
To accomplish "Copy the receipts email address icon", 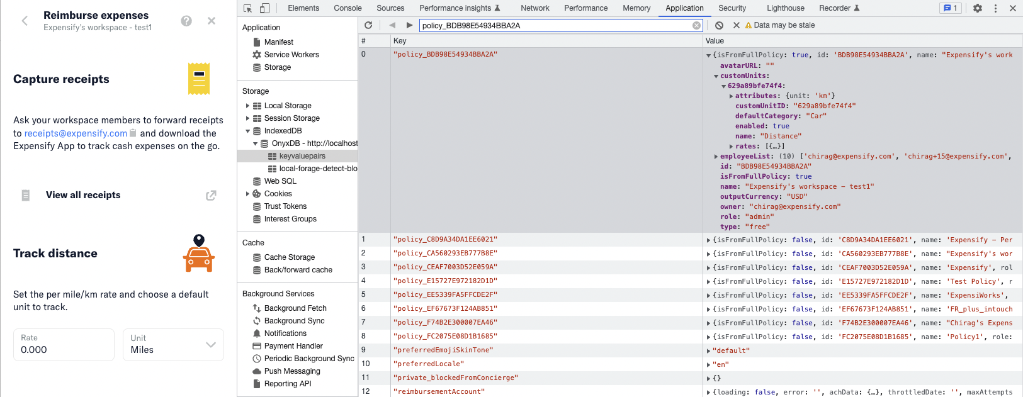I will coord(133,133).
